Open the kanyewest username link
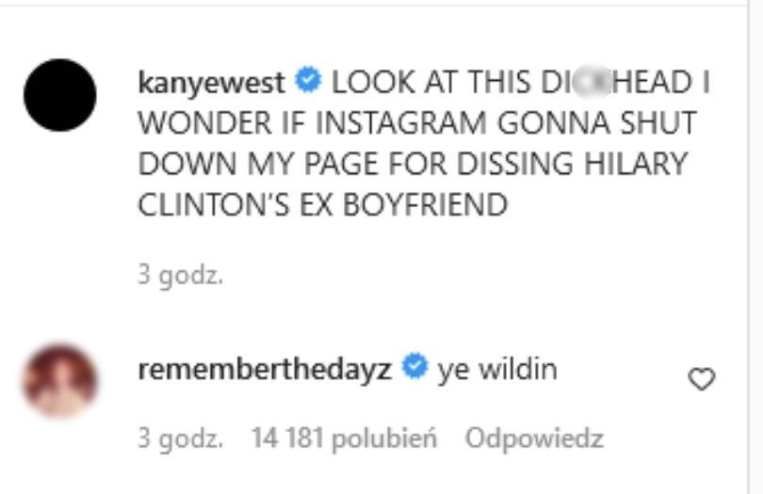 tap(211, 82)
